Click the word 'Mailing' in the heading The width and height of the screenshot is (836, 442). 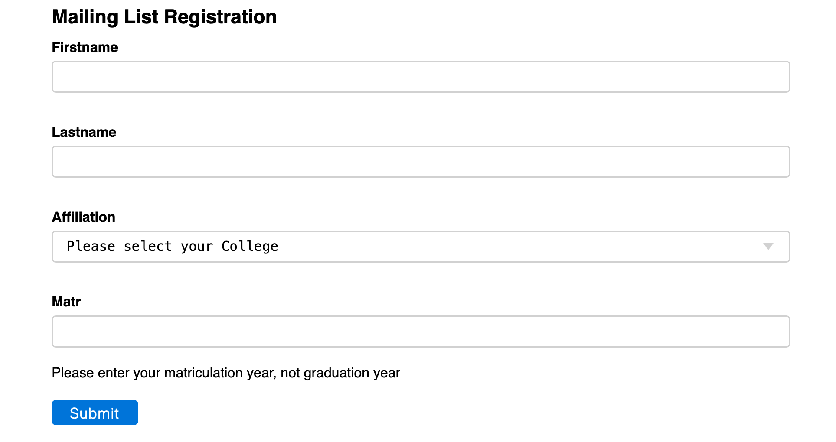tap(85, 17)
